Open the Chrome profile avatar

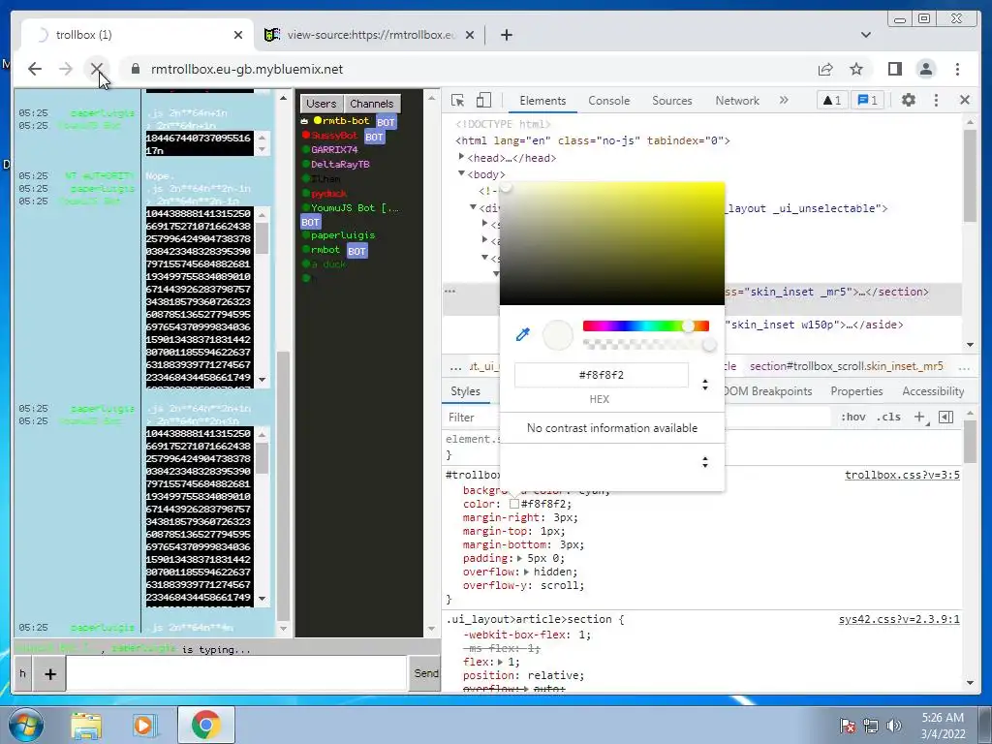tap(925, 69)
